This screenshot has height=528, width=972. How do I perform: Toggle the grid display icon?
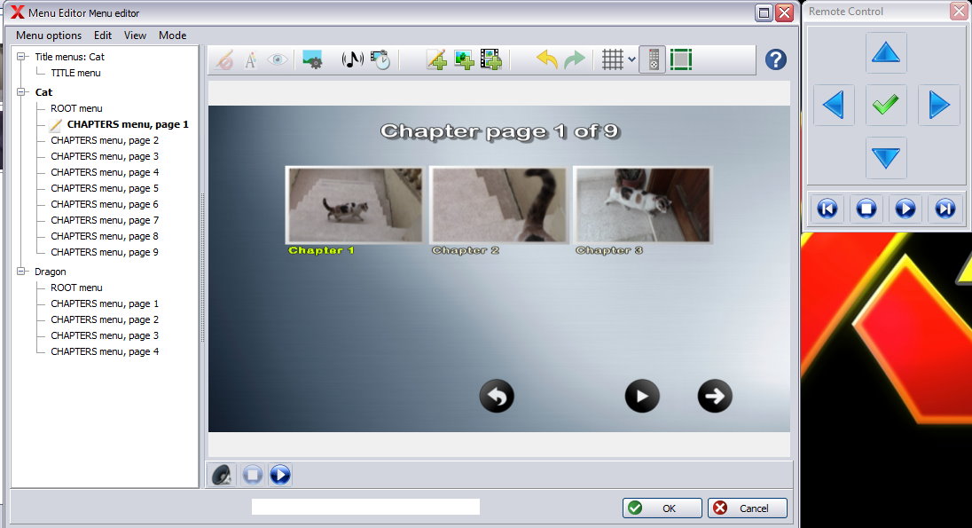613,59
